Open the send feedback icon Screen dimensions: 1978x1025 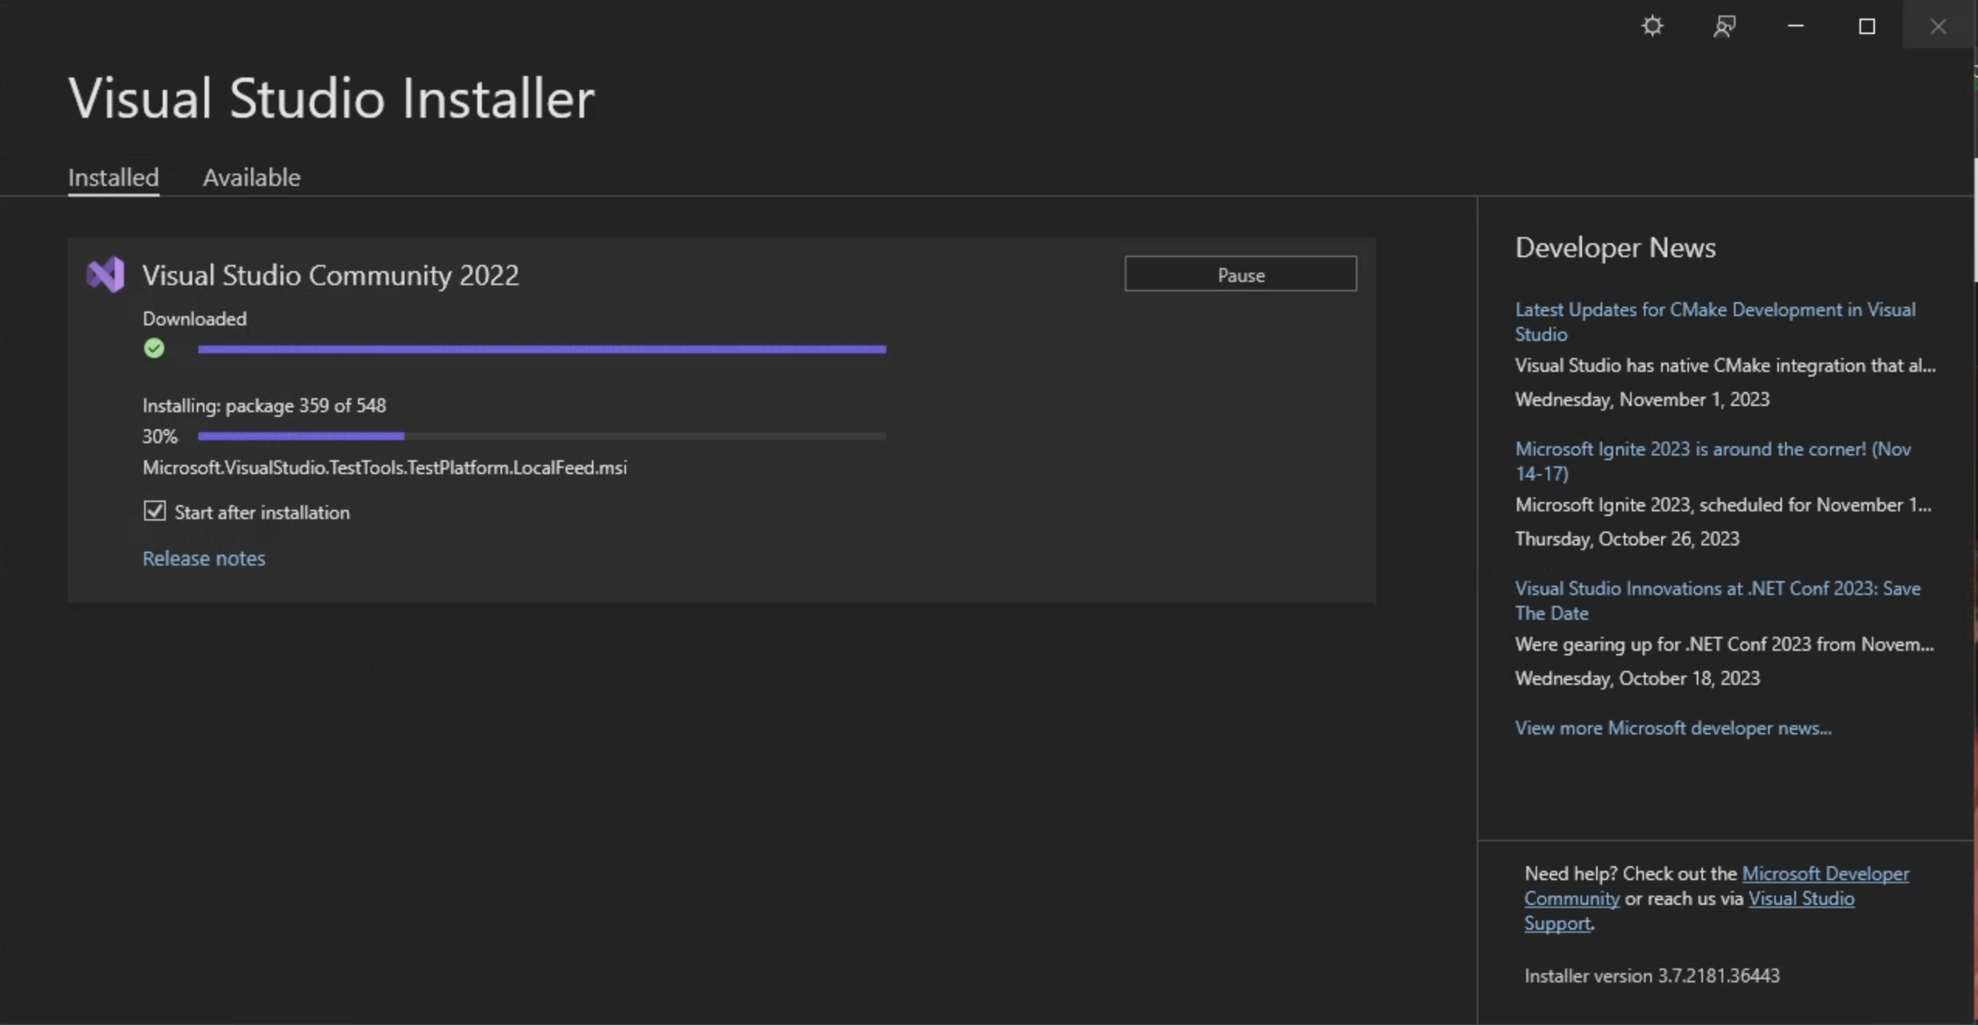pyautogui.click(x=1725, y=25)
